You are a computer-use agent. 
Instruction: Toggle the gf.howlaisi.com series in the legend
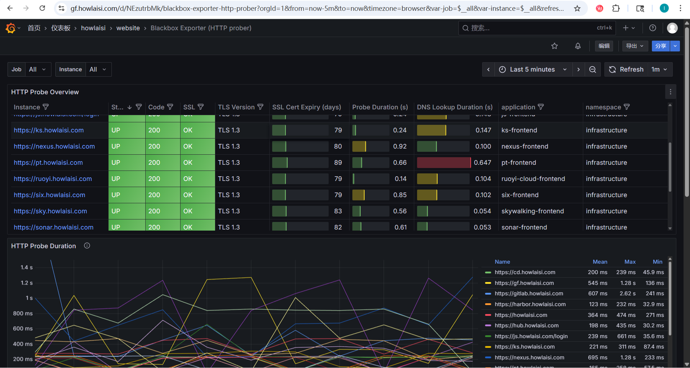pyautogui.click(x=524, y=283)
